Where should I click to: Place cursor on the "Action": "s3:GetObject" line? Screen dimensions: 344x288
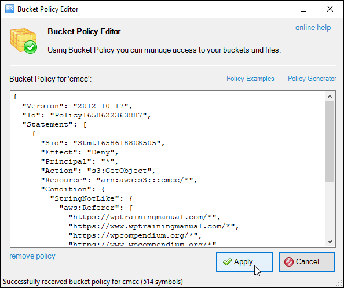pyautogui.click(x=98, y=171)
